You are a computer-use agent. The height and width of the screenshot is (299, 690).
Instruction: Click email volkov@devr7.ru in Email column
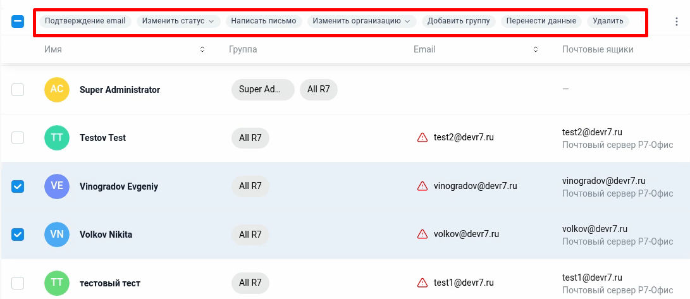tap(466, 235)
